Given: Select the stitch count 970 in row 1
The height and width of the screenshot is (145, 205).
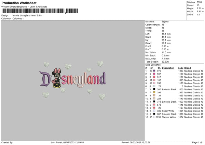Looking at the screenshot, I should [159, 71].
